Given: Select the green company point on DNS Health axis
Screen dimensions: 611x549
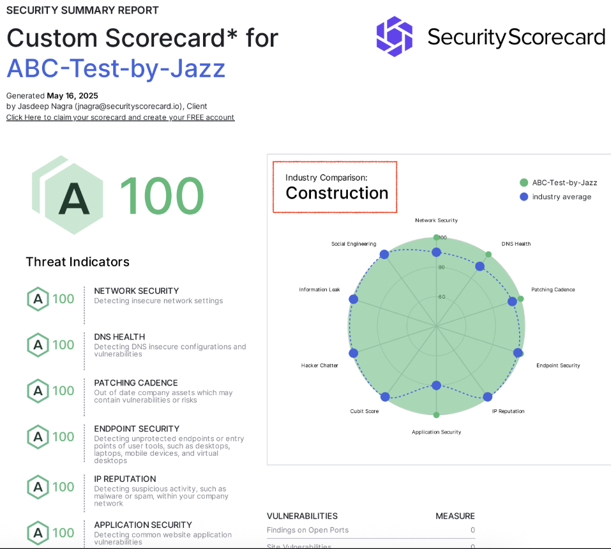Looking at the screenshot, I should pyautogui.click(x=488, y=255).
